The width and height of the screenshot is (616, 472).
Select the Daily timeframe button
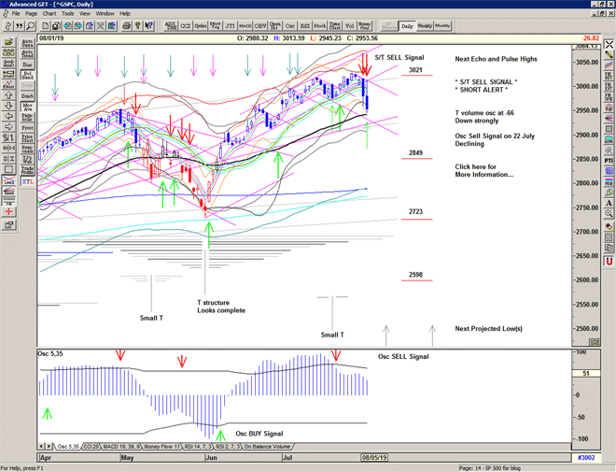(407, 26)
